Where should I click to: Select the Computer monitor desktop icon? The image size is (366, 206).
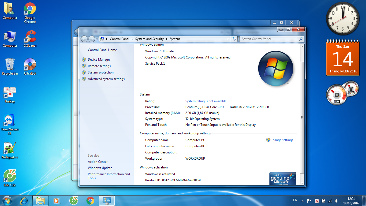click(x=10, y=39)
